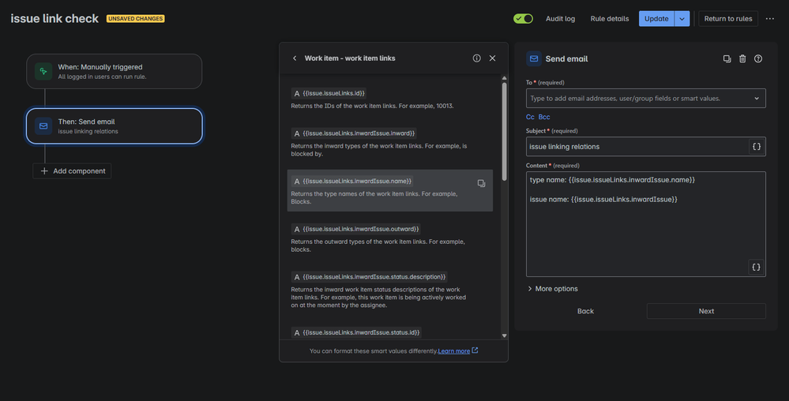789x401 pixels.
Task: Click the Return to rules button
Action: click(728, 19)
